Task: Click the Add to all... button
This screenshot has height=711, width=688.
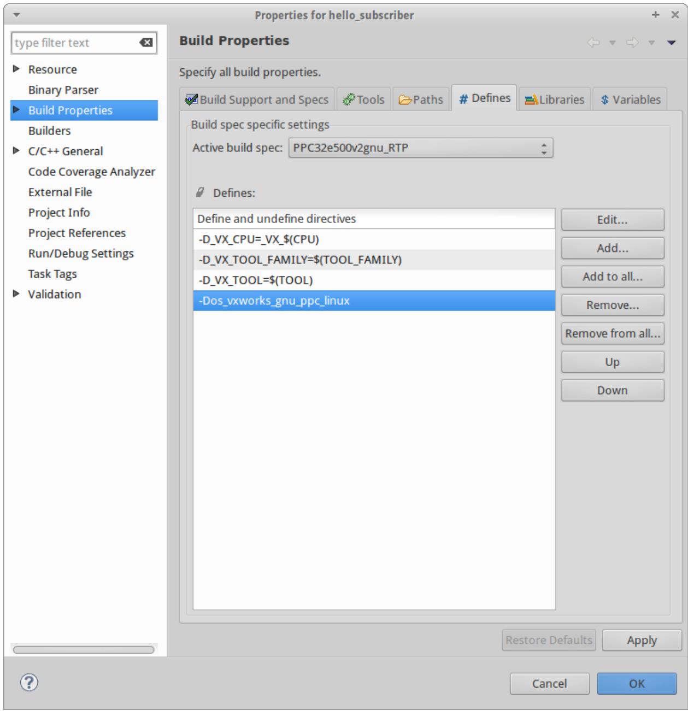Action: 613,277
